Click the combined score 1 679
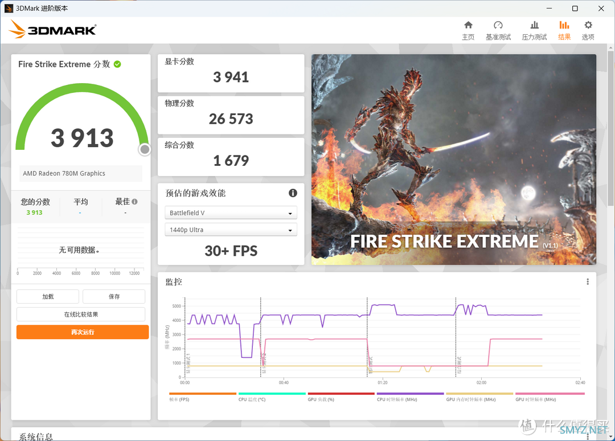The width and height of the screenshot is (615, 441). point(231,161)
